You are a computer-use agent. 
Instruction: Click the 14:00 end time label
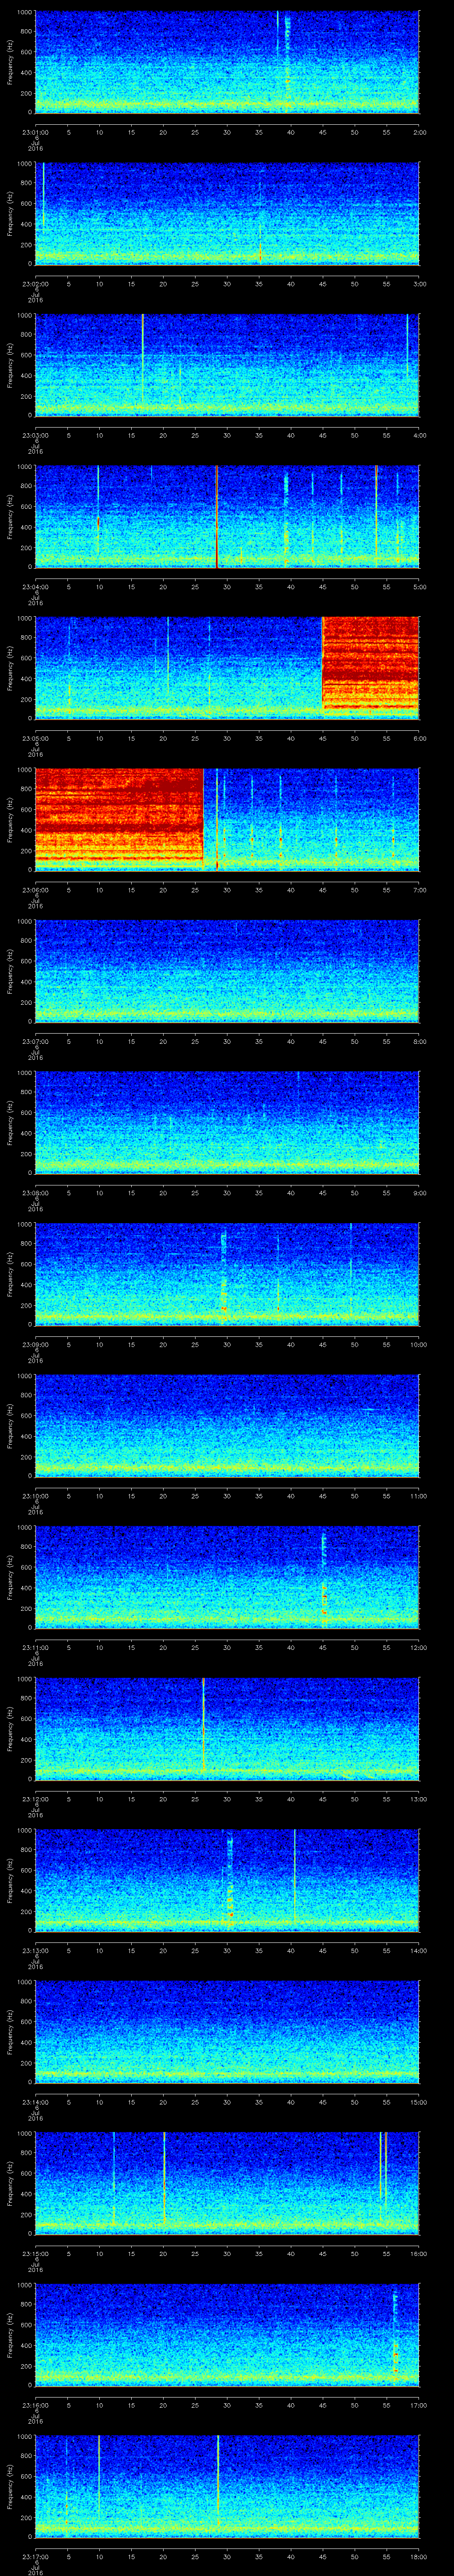pos(419,1950)
